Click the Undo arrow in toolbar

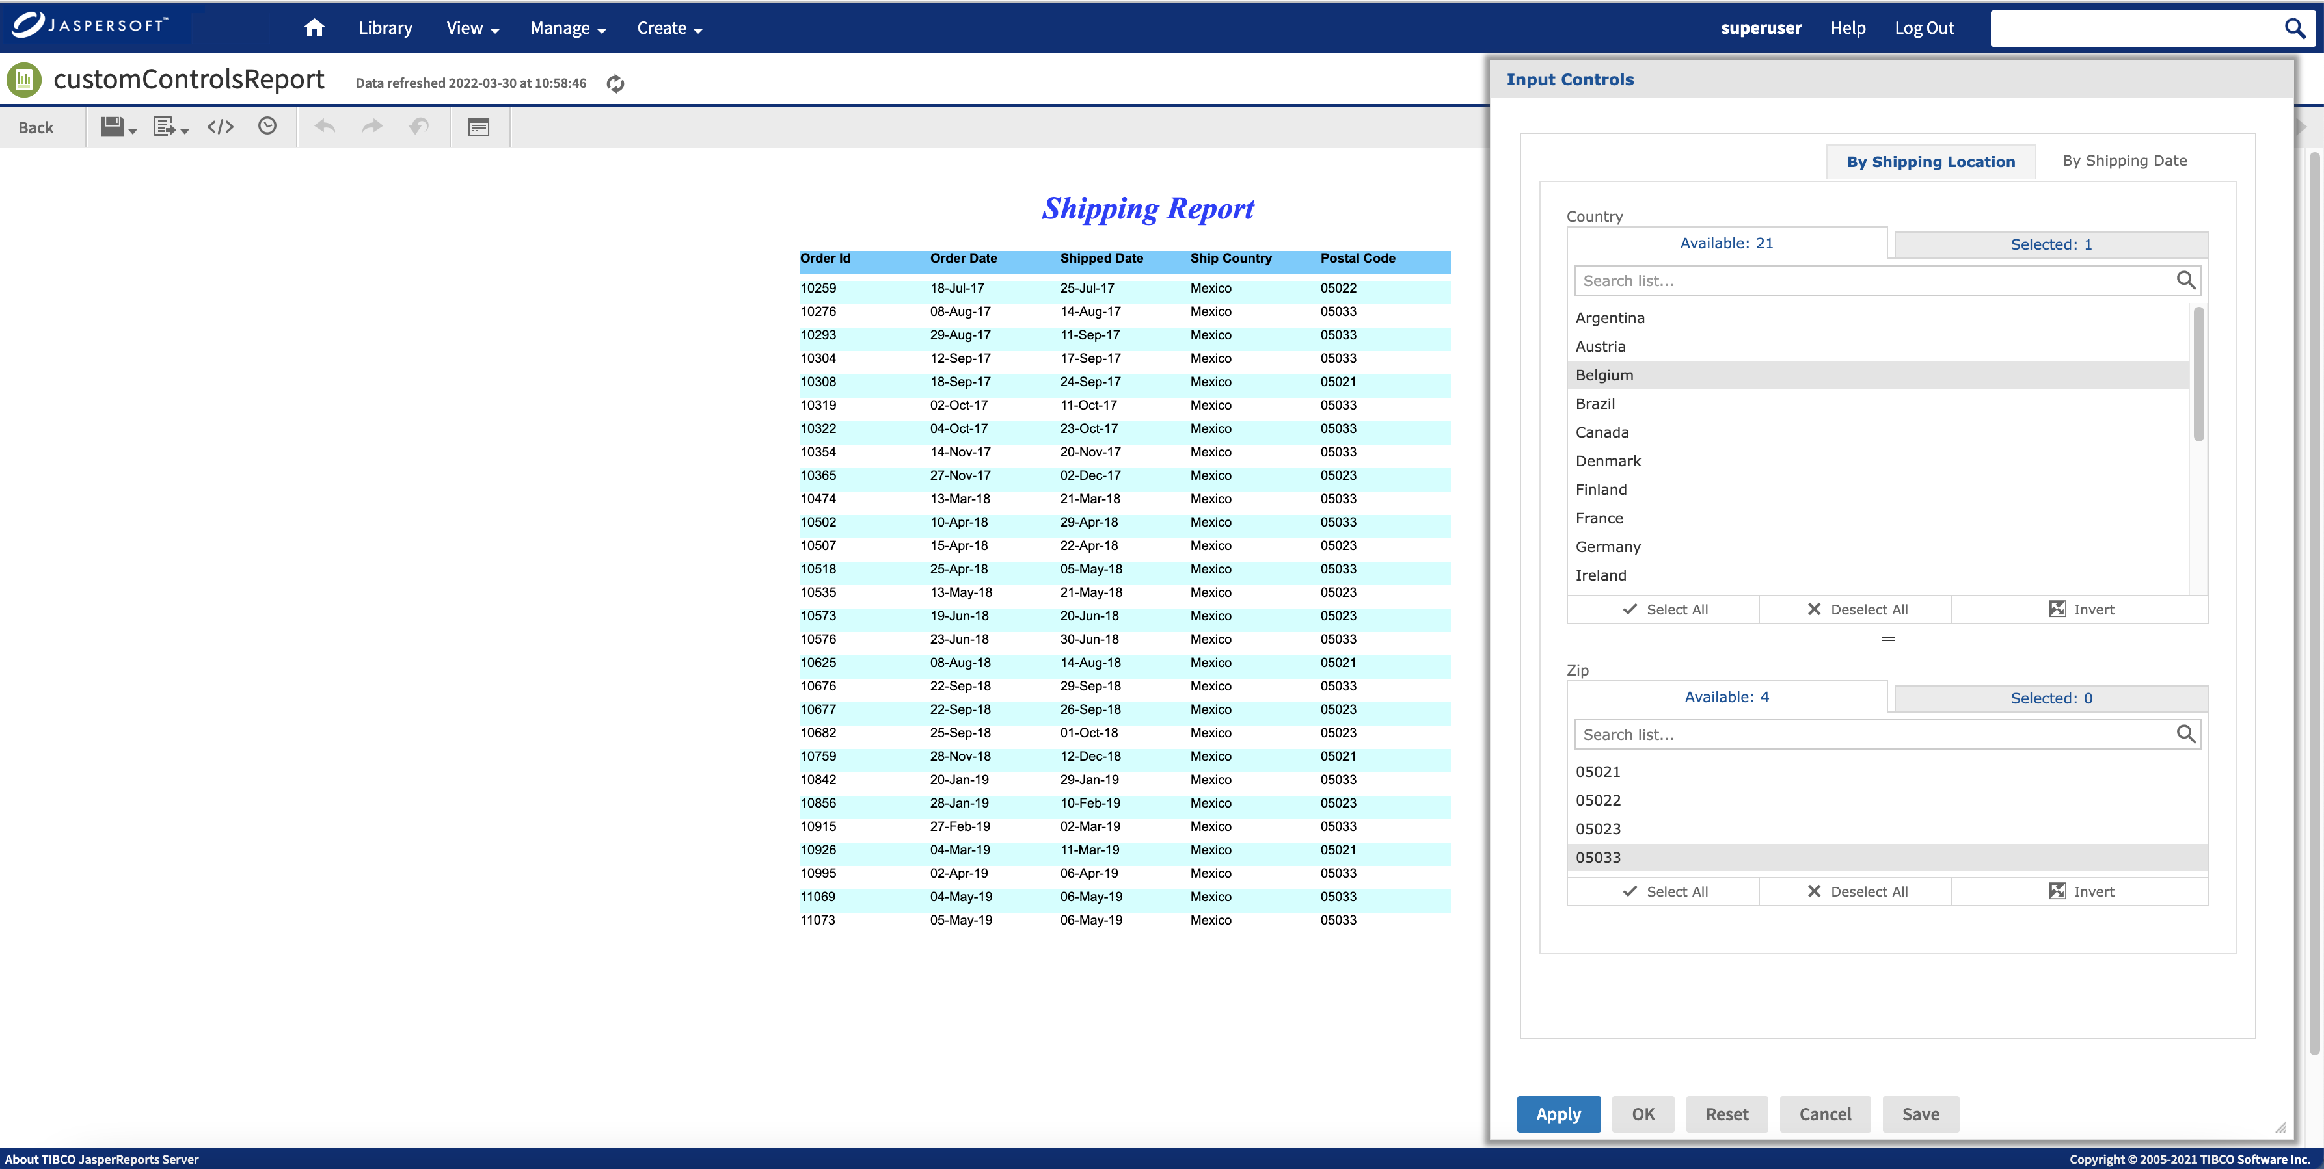tap(325, 126)
